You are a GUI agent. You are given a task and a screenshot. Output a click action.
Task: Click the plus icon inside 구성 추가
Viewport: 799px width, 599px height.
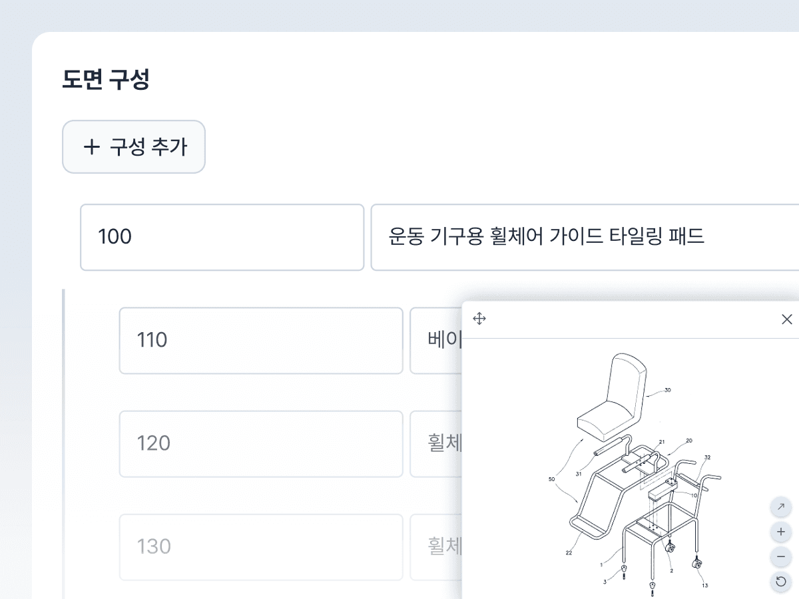pyautogui.click(x=90, y=147)
